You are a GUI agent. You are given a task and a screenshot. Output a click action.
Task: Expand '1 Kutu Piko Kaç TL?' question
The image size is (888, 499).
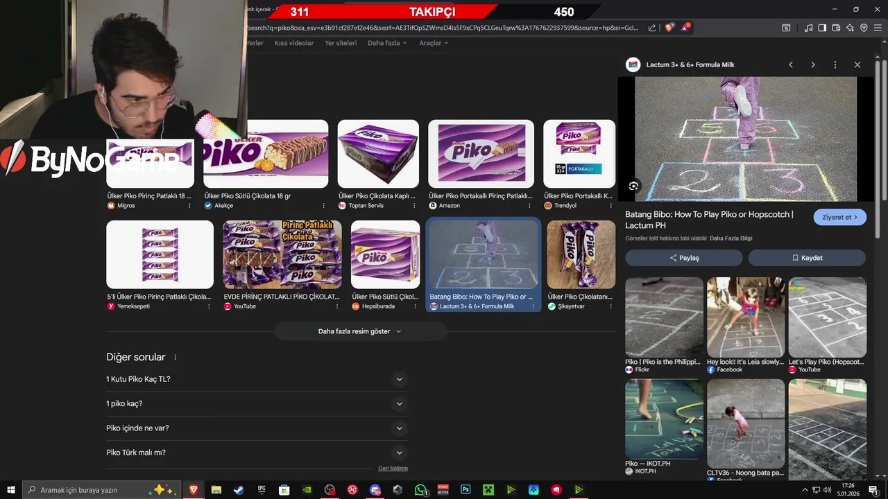tap(257, 379)
